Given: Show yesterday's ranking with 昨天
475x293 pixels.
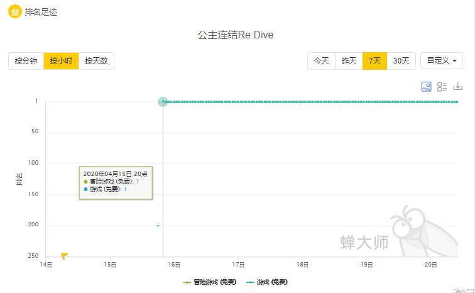Looking at the screenshot, I should coord(349,61).
